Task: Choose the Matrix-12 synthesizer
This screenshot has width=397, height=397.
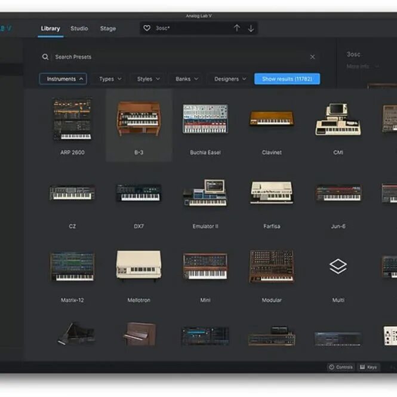Action: [x=72, y=276]
